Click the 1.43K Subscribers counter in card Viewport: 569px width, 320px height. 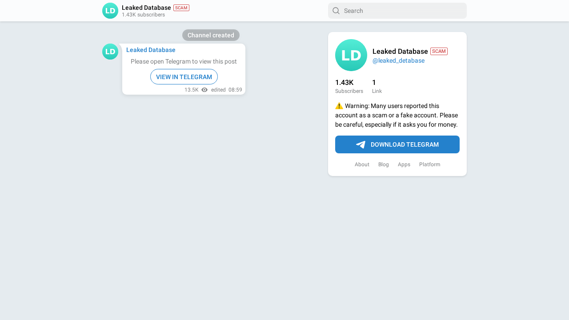point(349,86)
